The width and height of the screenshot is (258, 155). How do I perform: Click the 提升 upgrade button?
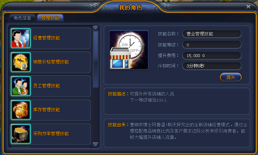[x=231, y=77]
